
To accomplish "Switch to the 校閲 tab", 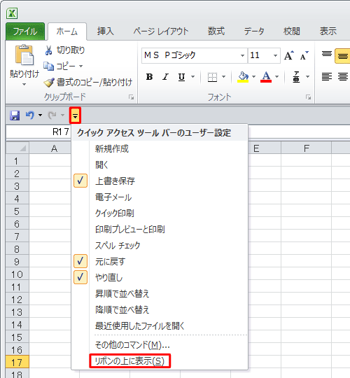I will [292, 31].
